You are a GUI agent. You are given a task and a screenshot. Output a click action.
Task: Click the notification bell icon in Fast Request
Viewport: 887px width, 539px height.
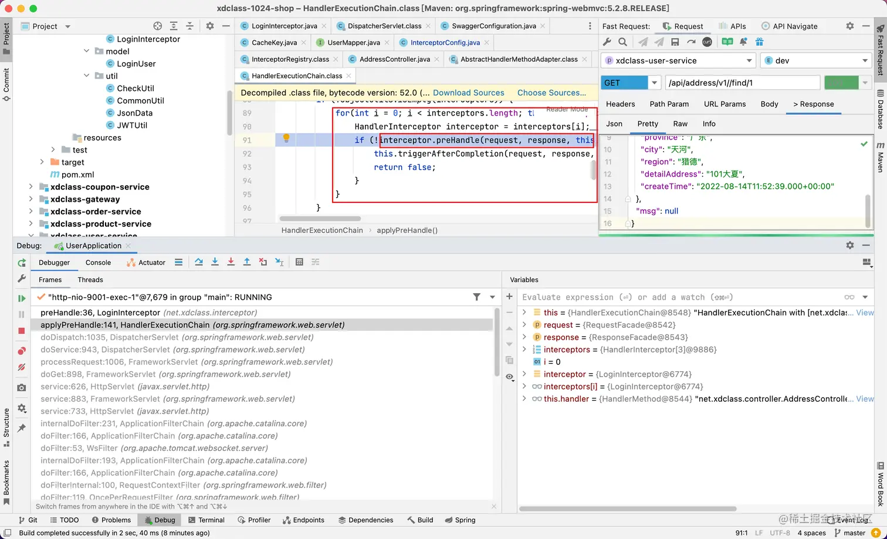tap(743, 42)
